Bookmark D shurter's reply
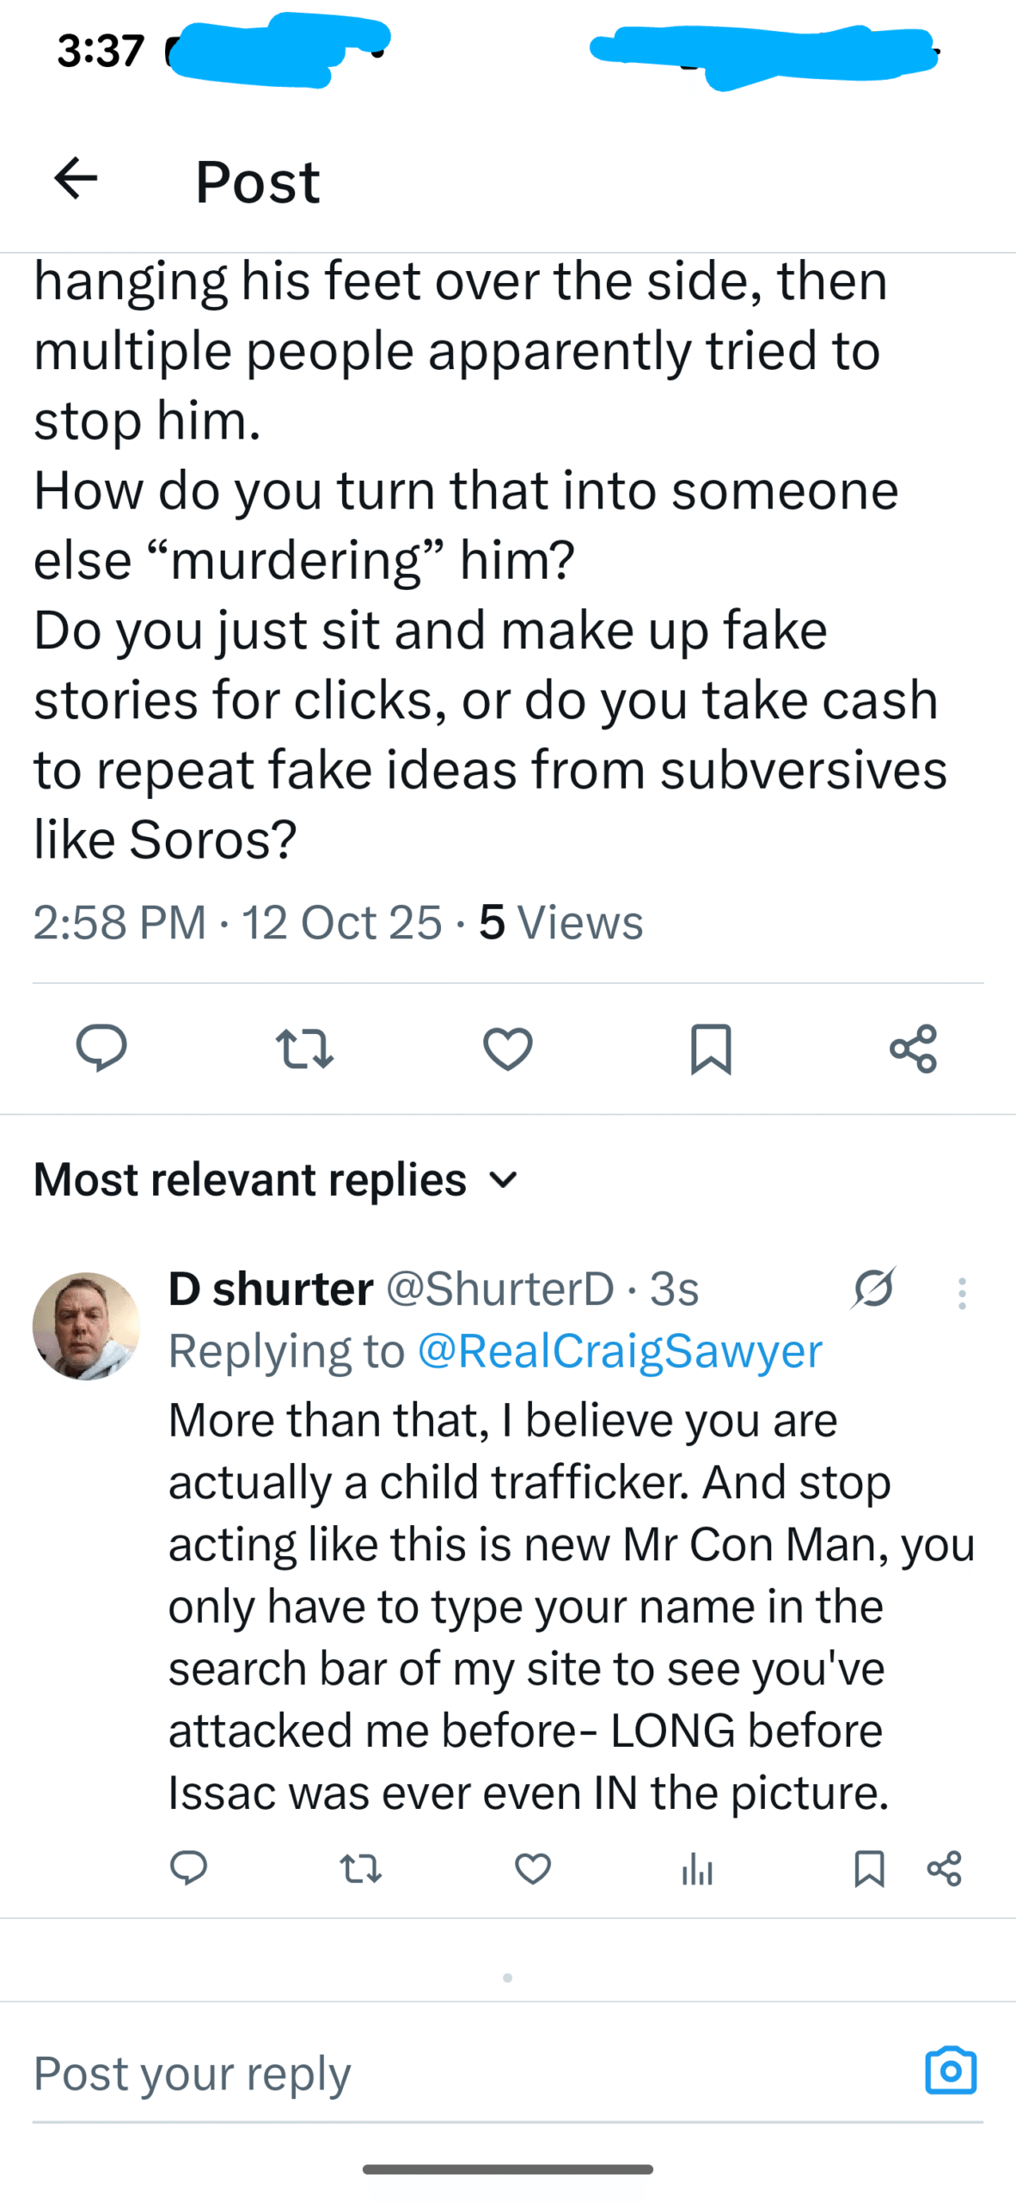 [869, 1868]
